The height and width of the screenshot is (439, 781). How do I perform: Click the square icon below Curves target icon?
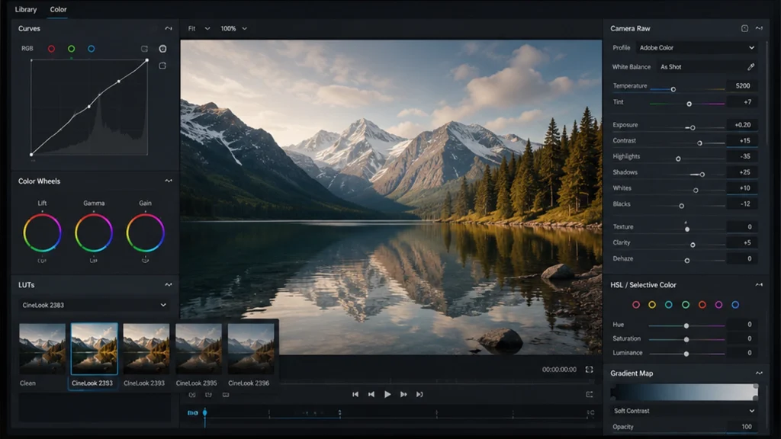coord(162,66)
